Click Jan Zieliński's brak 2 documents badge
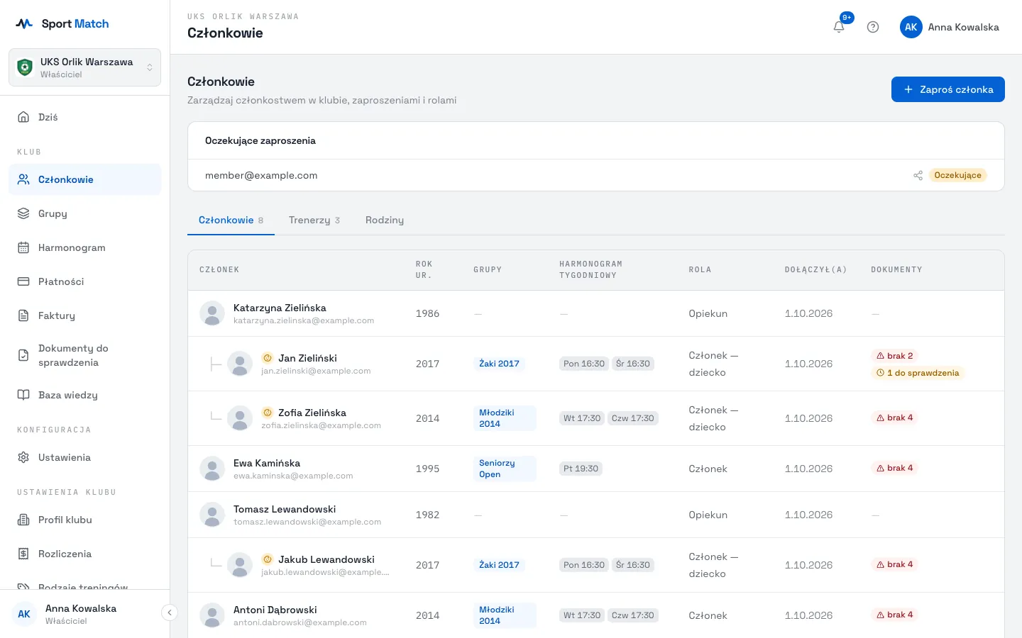Screen dimensions: 1022x638 [894, 356]
